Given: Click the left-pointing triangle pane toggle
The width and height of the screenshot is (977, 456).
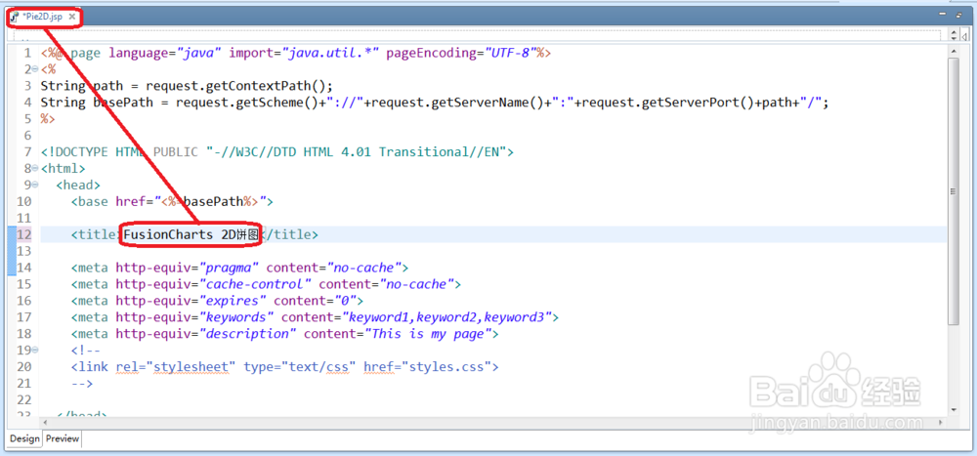Looking at the screenshot, I should coord(964,35).
